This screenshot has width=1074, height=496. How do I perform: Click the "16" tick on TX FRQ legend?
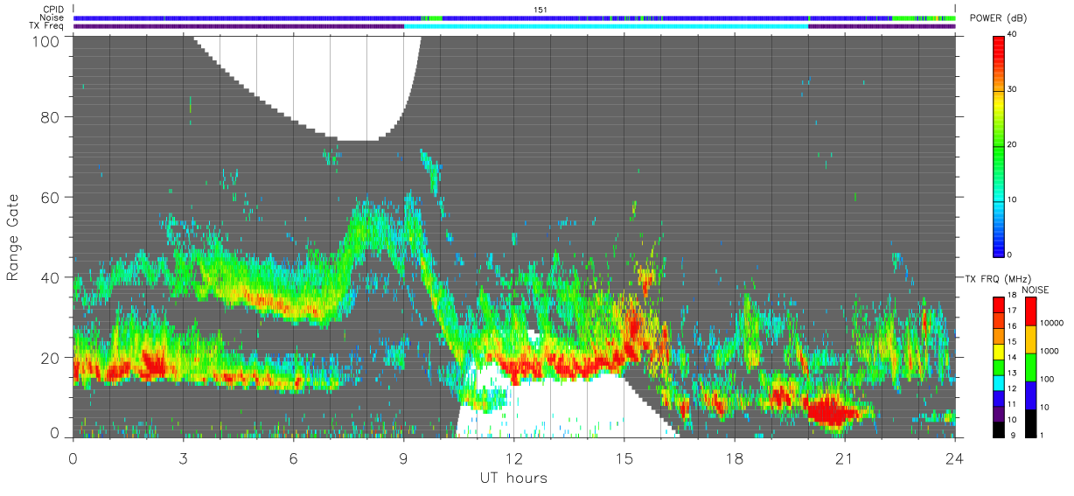[1011, 326]
